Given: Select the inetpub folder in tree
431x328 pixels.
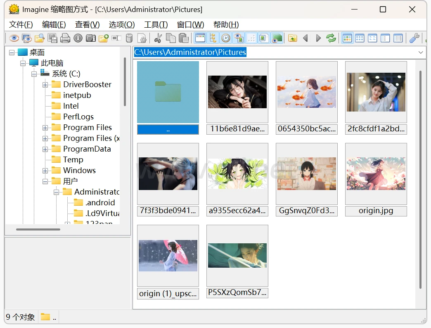Looking at the screenshot, I should coord(77,95).
